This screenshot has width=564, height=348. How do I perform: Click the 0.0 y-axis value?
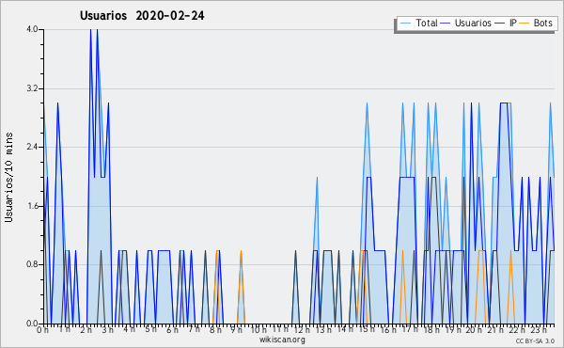[32, 324]
